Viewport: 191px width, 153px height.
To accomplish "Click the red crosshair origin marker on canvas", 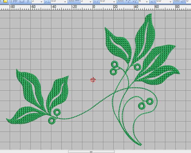I will pyautogui.click(x=93, y=80).
